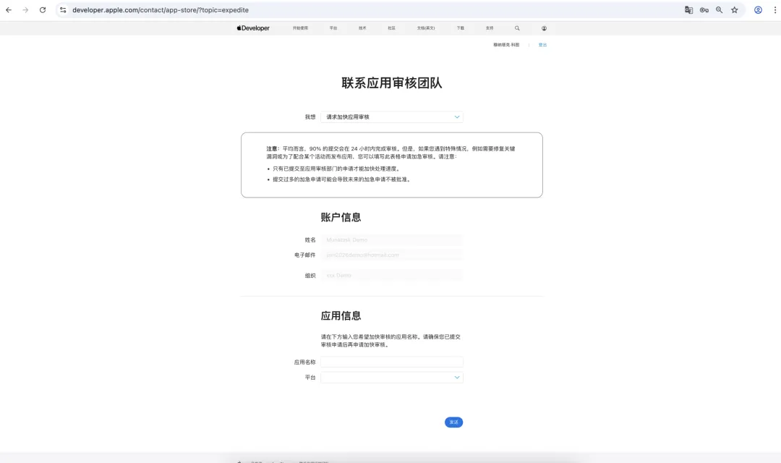This screenshot has height=463, width=781.
Task: Open the Chrome three-dot menu
Action: (x=775, y=10)
